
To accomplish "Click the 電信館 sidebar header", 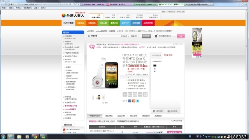I will tap(73, 32).
